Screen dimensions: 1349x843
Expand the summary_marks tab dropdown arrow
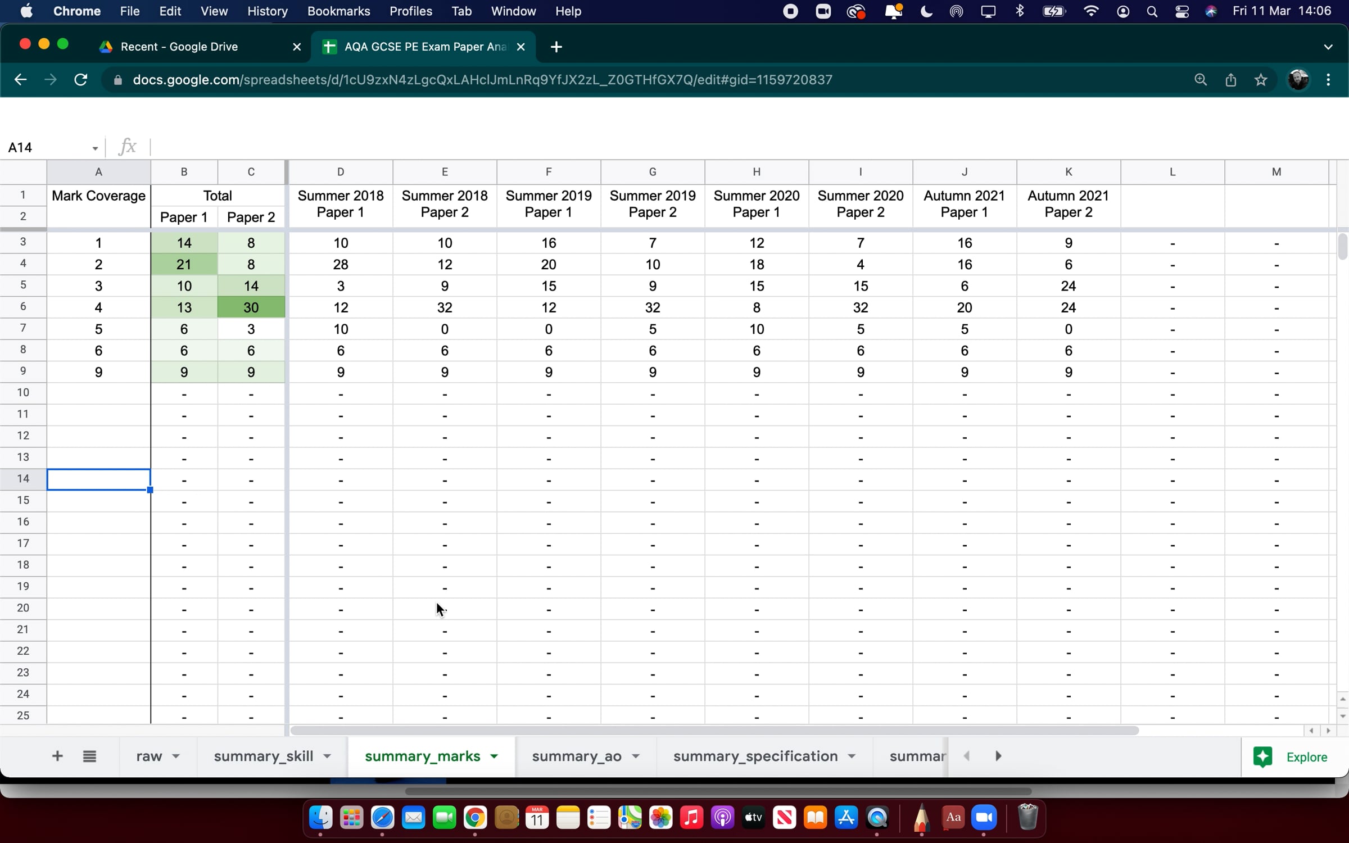coord(494,756)
